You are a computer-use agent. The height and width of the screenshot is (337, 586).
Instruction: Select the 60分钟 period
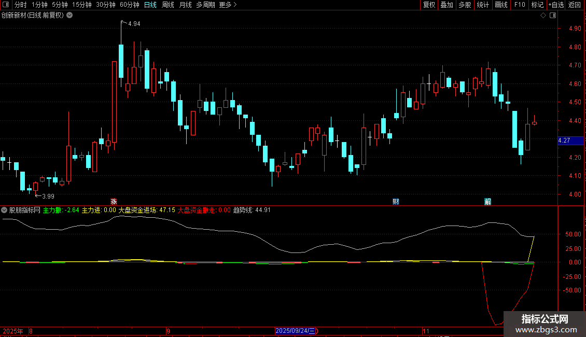pyautogui.click(x=129, y=5)
